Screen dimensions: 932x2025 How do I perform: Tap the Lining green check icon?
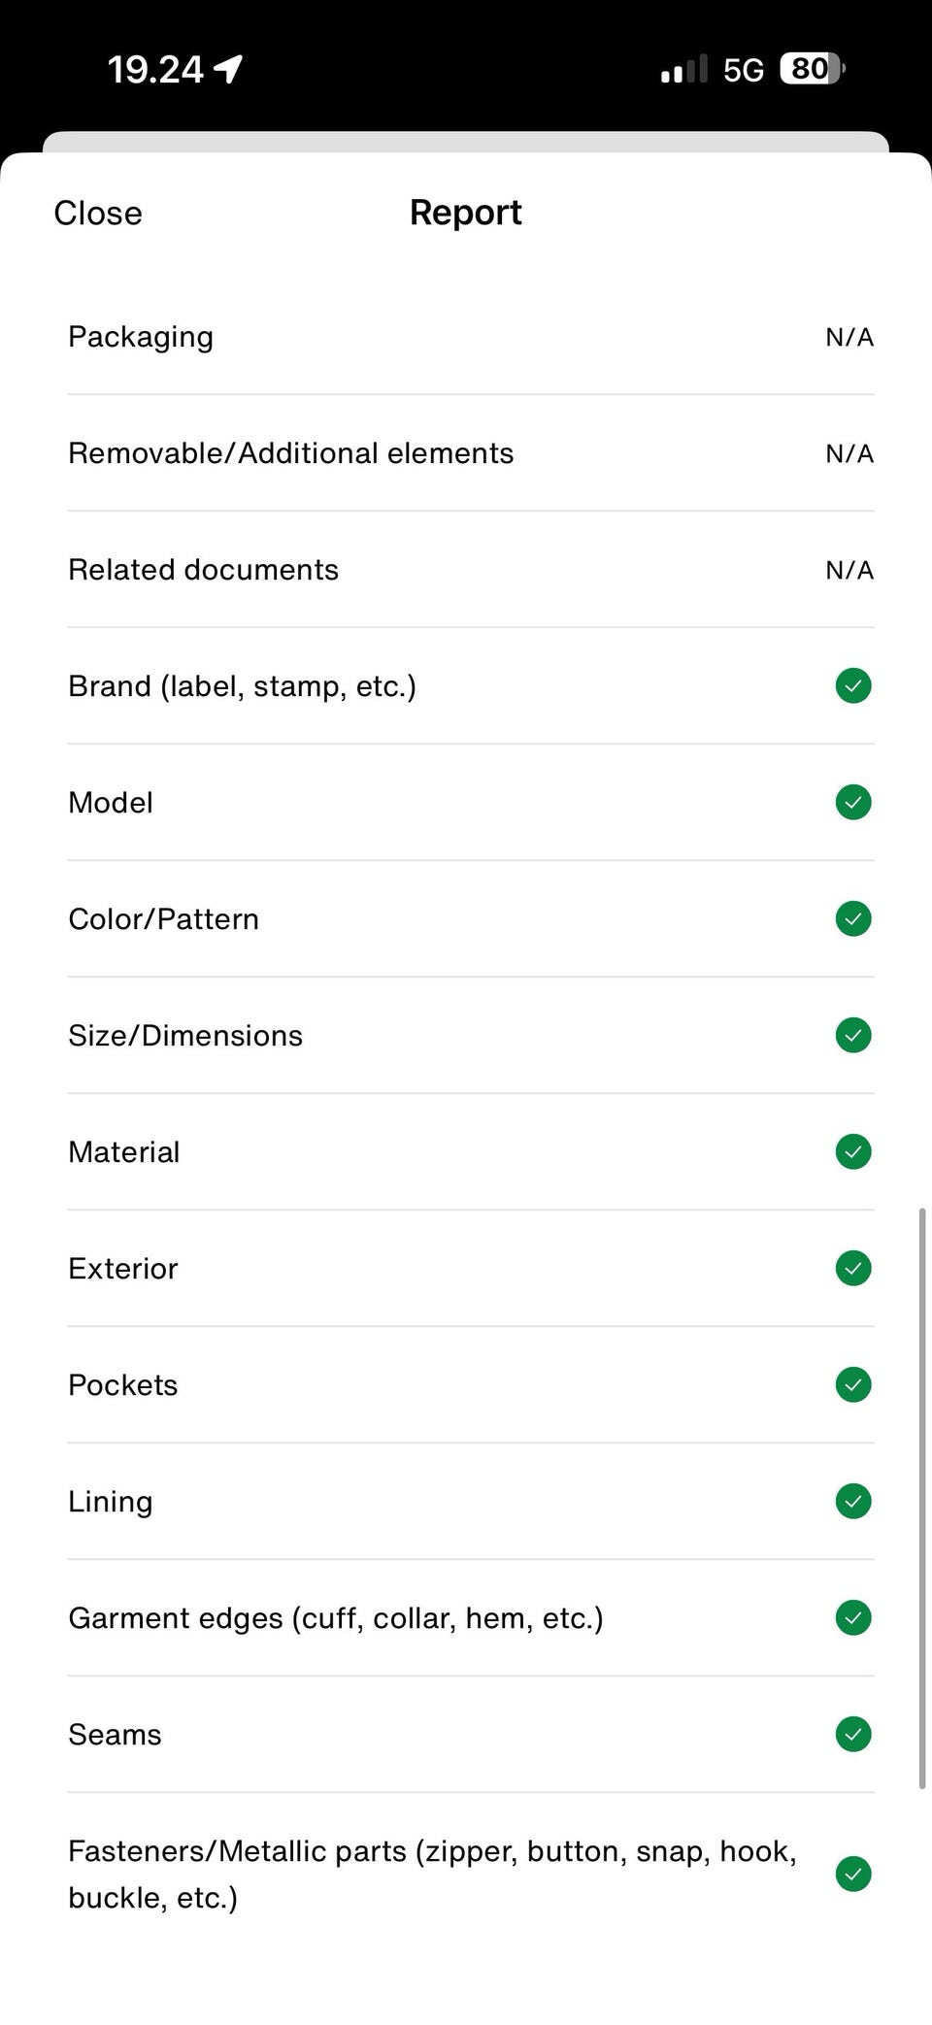coord(852,1501)
